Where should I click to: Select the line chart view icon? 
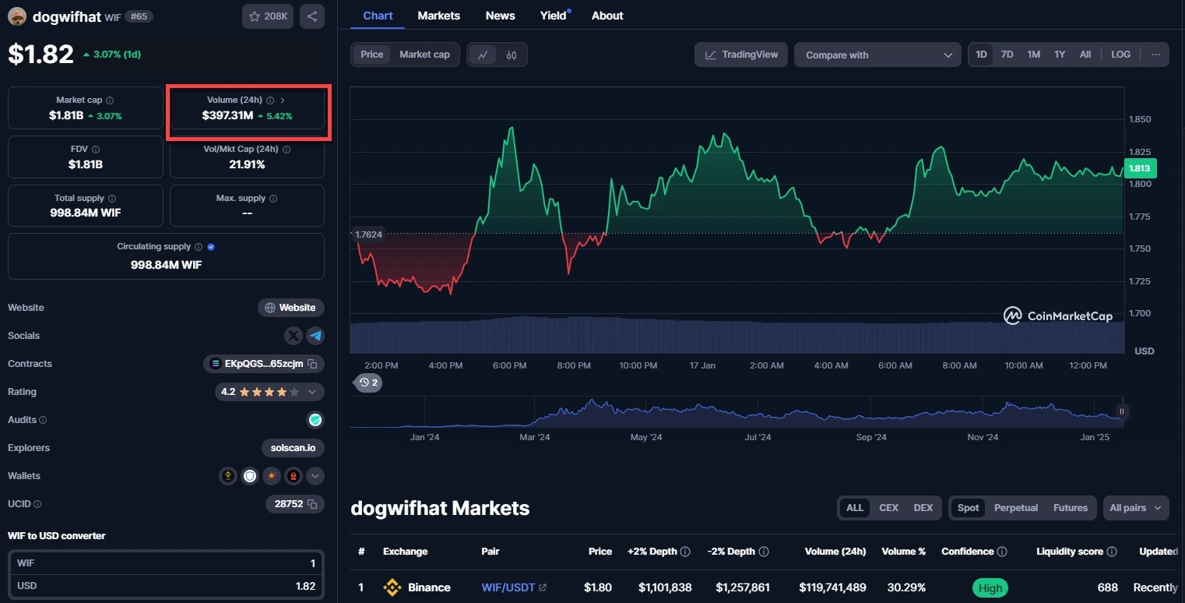tap(483, 55)
